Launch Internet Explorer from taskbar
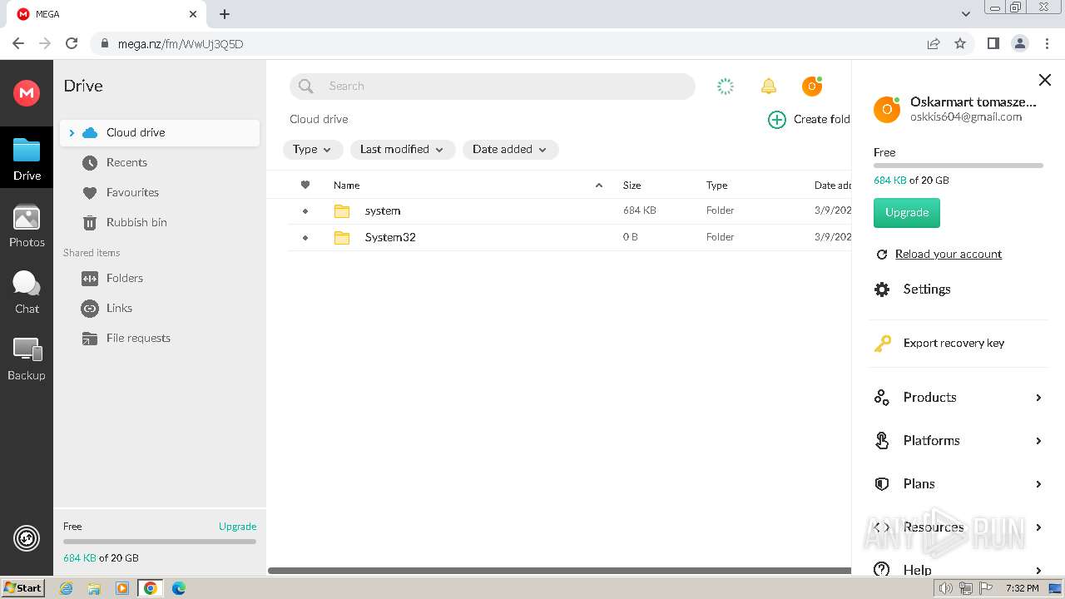Viewport: 1065px width, 599px height. [x=67, y=588]
